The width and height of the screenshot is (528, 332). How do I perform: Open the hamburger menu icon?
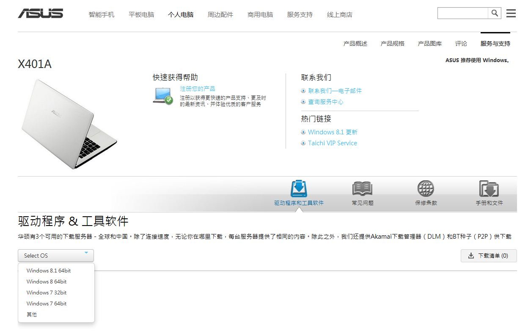pyautogui.click(x=511, y=13)
